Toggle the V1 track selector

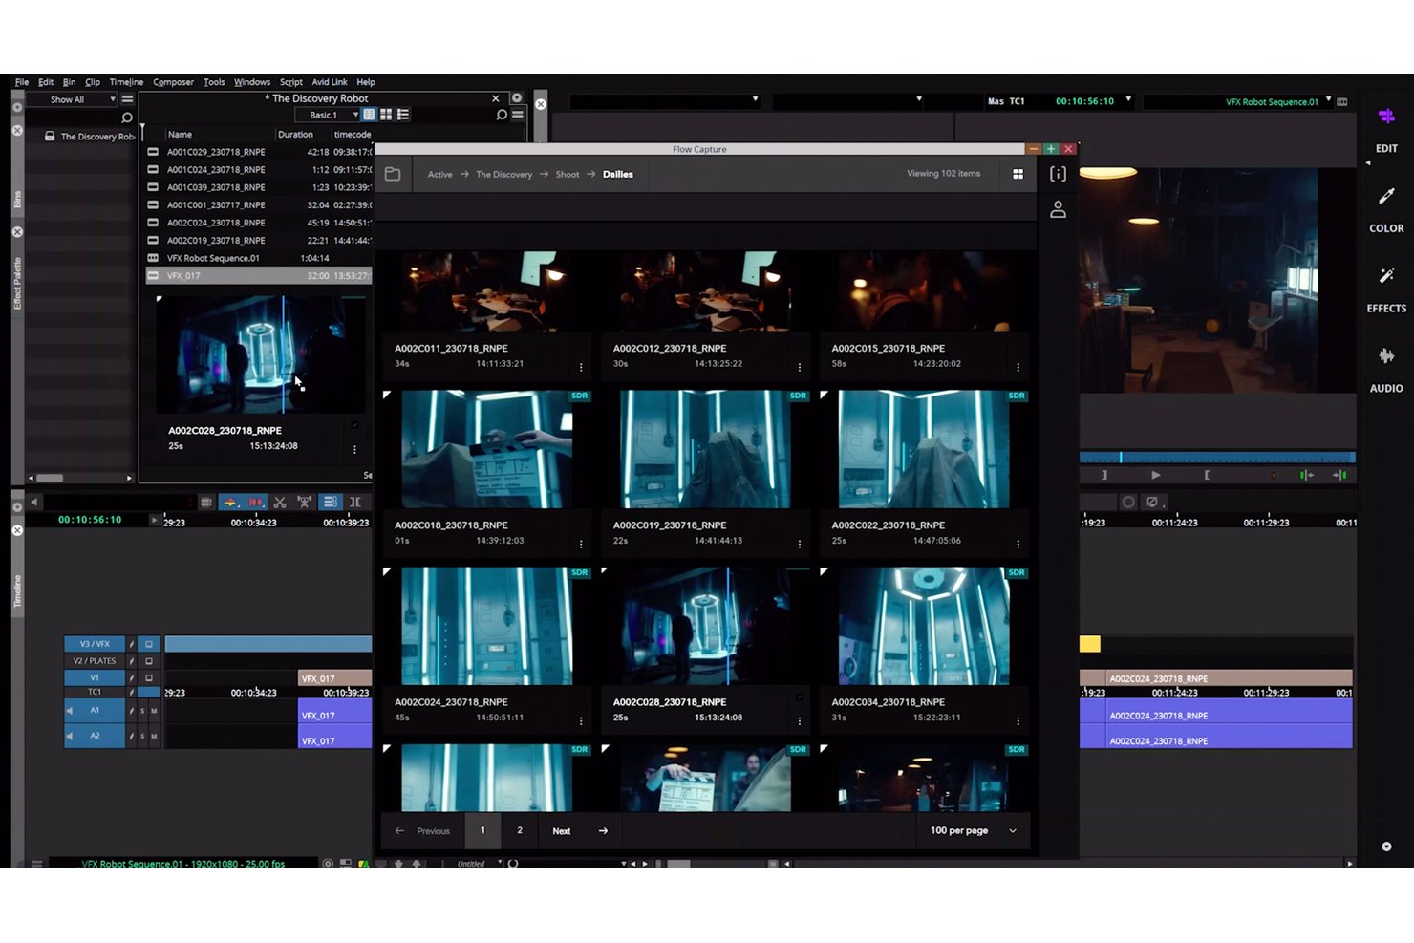pos(95,678)
